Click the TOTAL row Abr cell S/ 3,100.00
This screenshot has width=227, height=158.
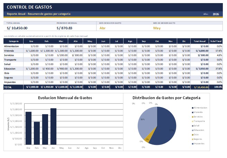click(76, 87)
